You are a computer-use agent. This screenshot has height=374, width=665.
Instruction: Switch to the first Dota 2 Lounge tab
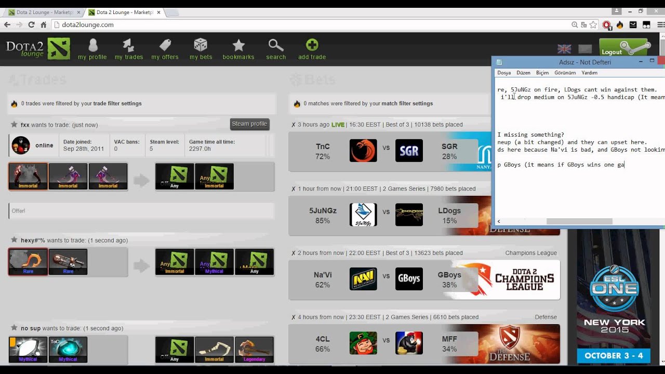point(44,12)
